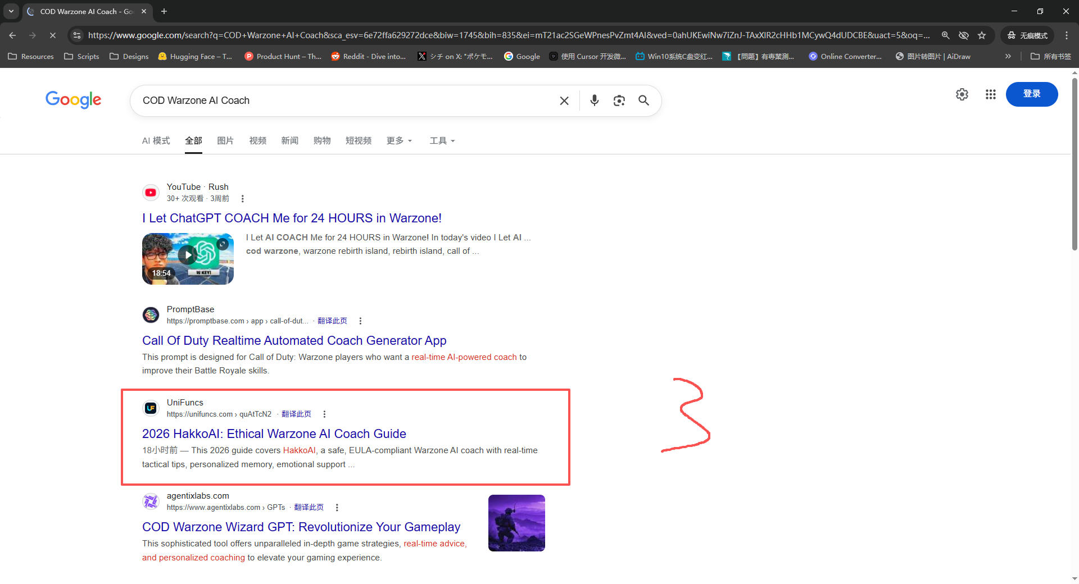Open Google apps grid menu

pyautogui.click(x=990, y=94)
